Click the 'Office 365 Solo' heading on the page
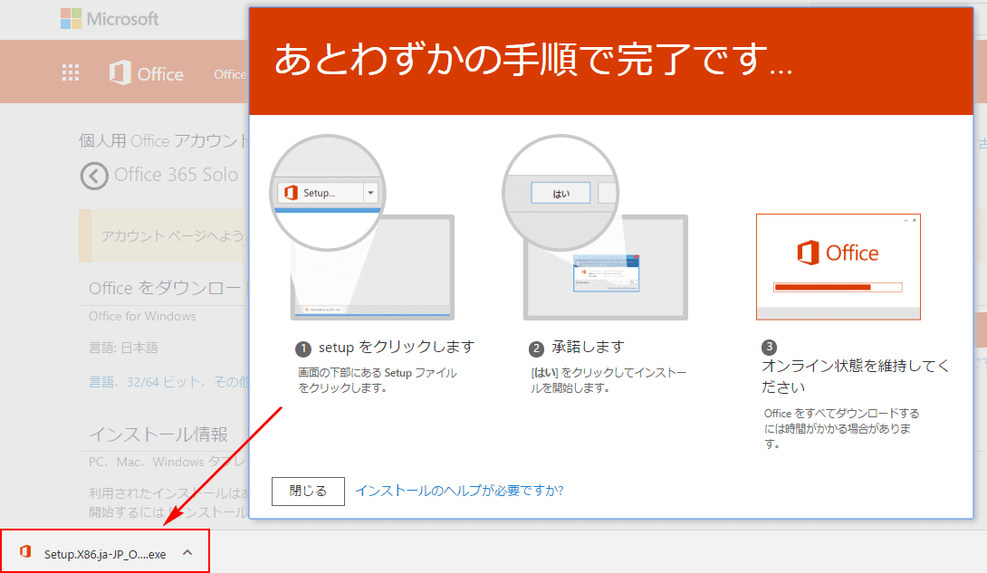Viewport: 987px width, 573px height. click(x=177, y=175)
